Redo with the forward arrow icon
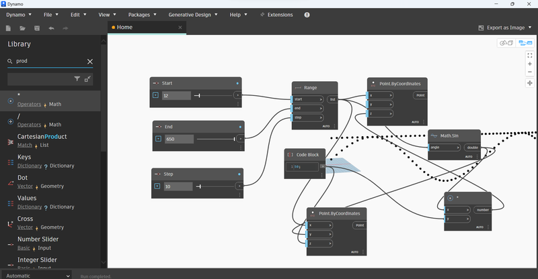The width and height of the screenshot is (538, 279). pyautogui.click(x=65, y=28)
